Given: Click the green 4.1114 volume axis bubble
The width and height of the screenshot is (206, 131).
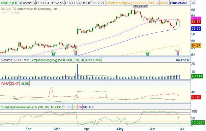Looking at the screenshot, I should click(197, 76).
